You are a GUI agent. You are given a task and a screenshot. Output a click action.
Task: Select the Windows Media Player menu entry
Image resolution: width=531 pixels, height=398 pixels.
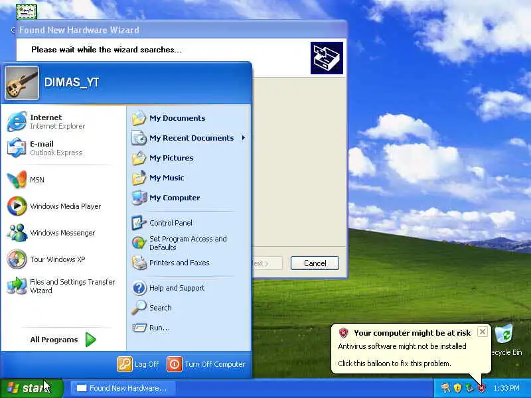point(63,206)
